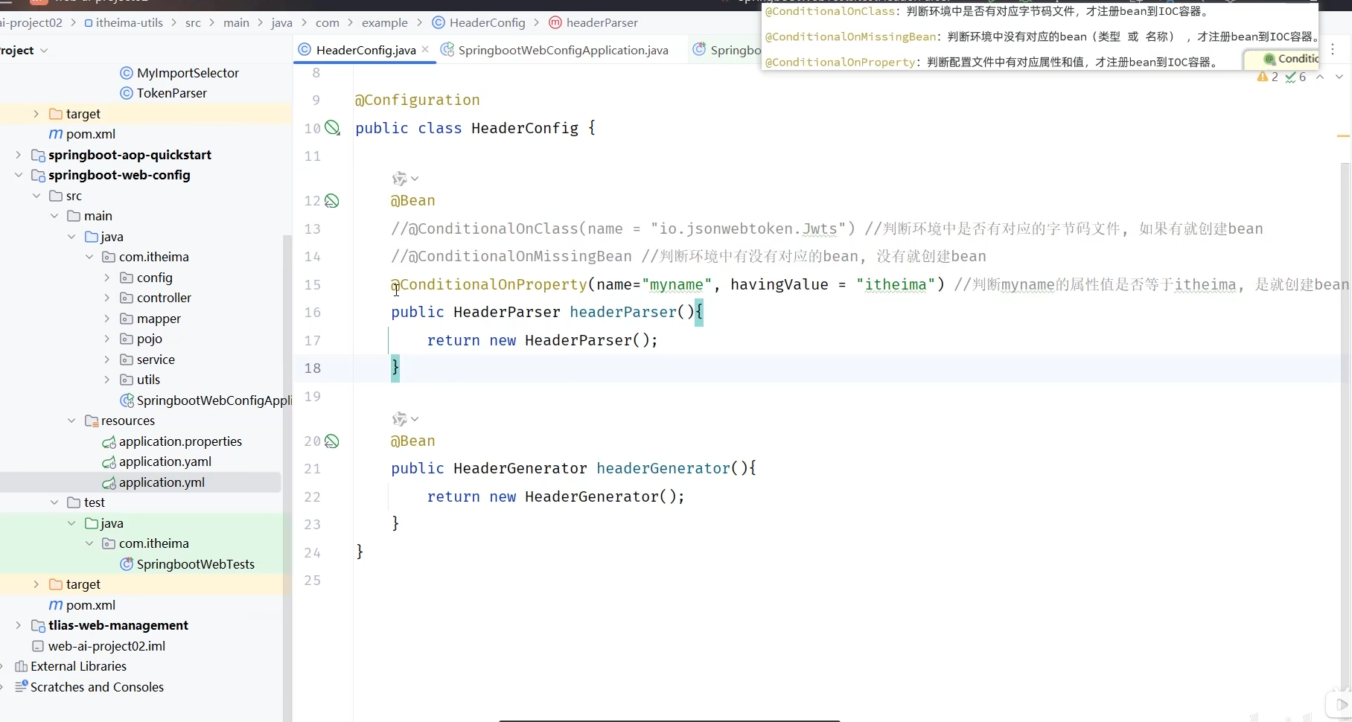Click the TokenParser class icon
Screen dimensions: 1352x722
tap(127, 93)
